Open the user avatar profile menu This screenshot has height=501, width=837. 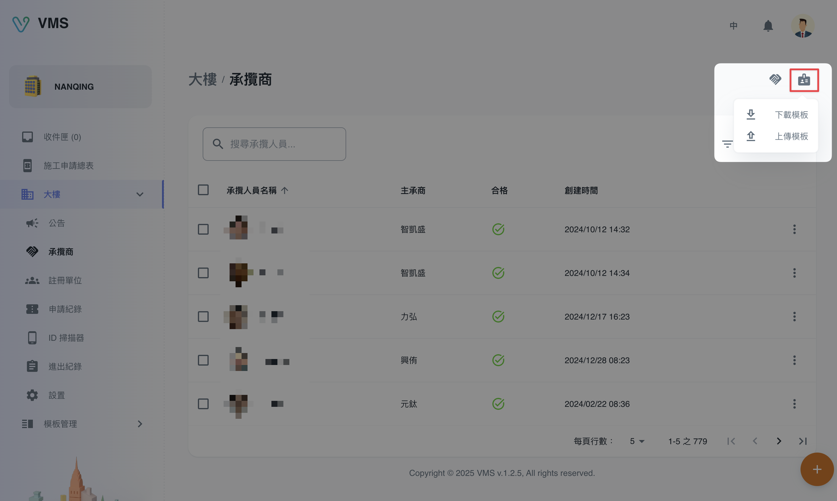click(x=803, y=26)
